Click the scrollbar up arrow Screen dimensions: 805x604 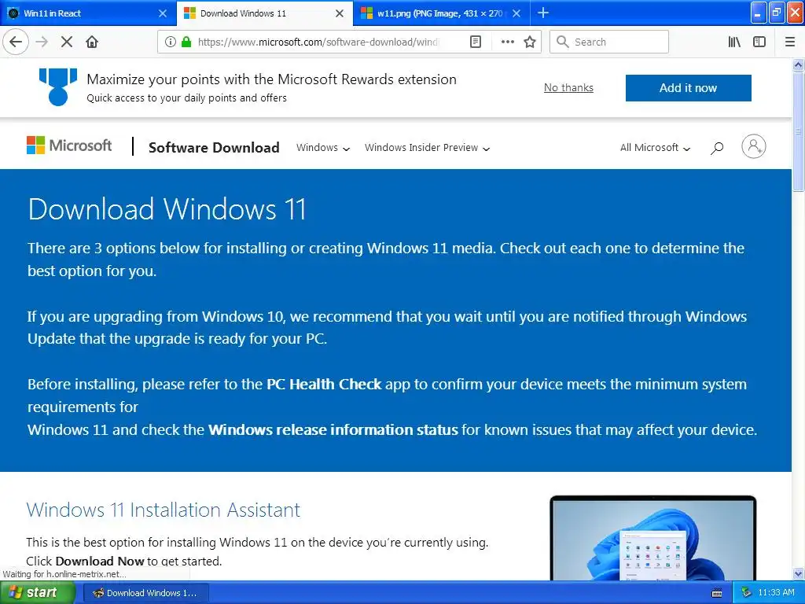[798, 64]
